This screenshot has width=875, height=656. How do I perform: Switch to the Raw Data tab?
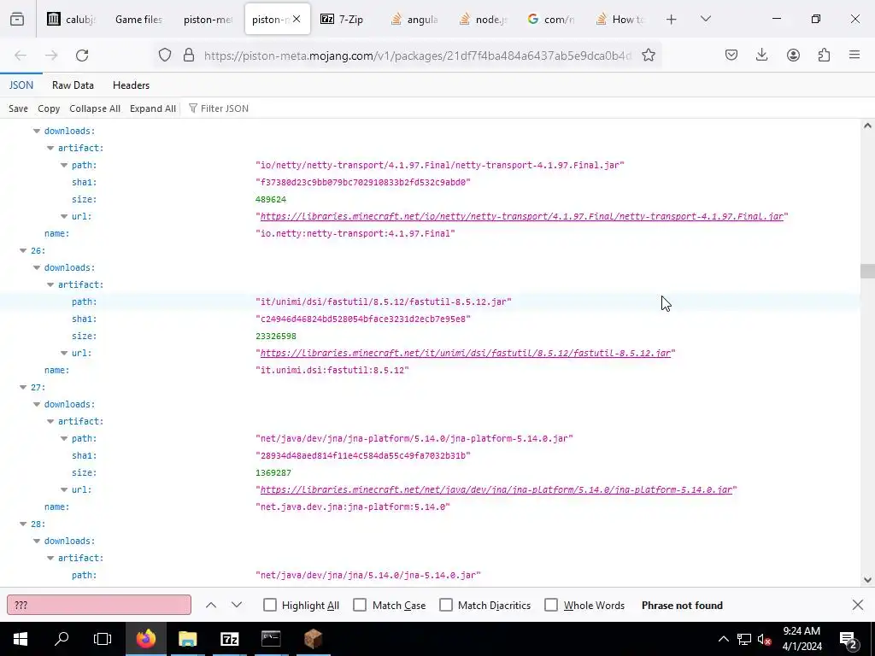[73, 85]
